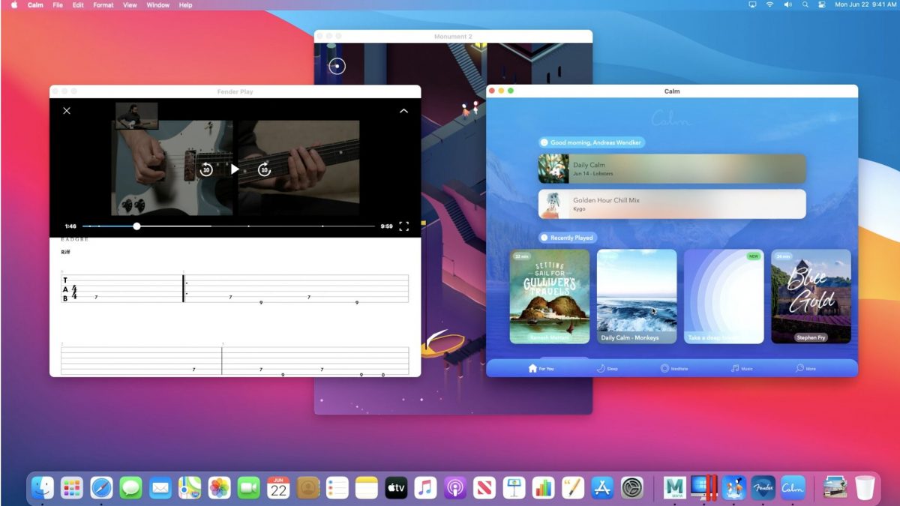Open the Blue Gold story thumbnail
Screen dimensions: 900x506
[x=811, y=296]
